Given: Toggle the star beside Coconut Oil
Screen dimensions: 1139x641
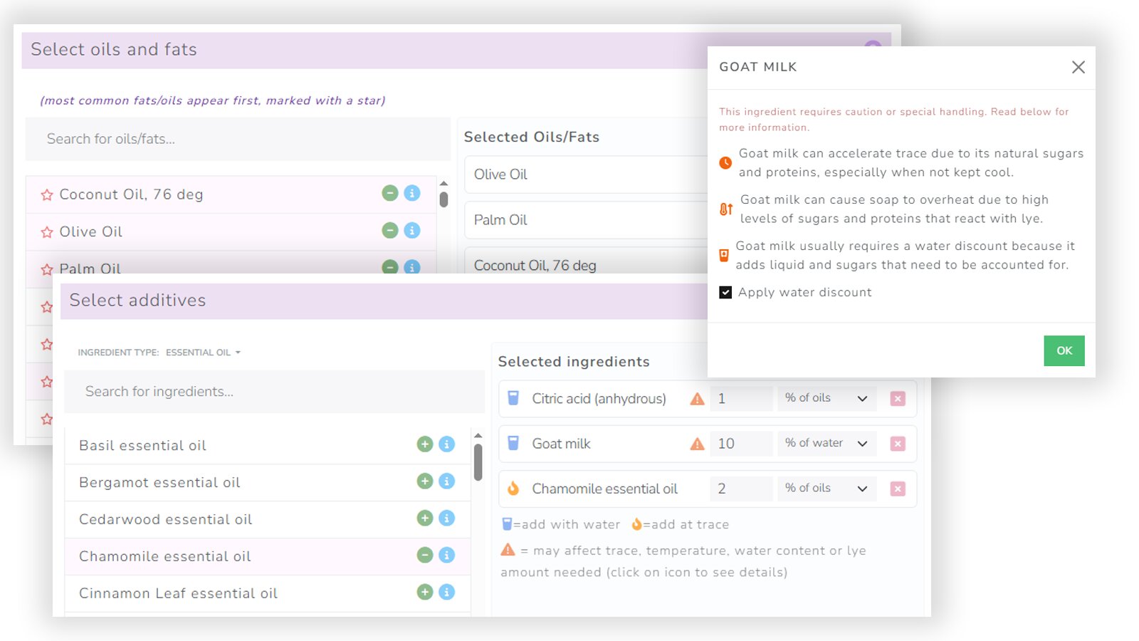Looking at the screenshot, I should (x=47, y=195).
